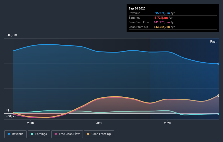Toggle the Free Cash Flow legend button

coord(67,134)
